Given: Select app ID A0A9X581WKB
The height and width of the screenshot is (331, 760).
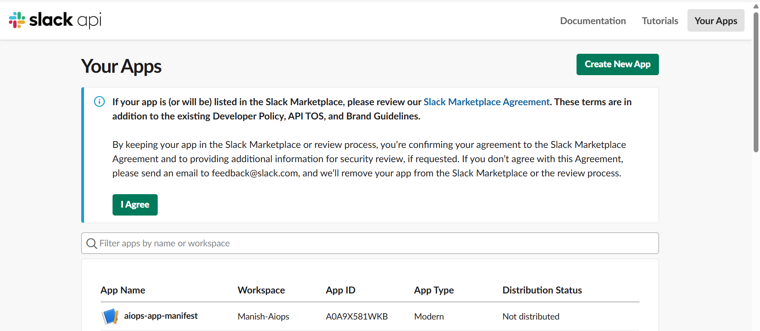Looking at the screenshot, I should pos(357,317).
